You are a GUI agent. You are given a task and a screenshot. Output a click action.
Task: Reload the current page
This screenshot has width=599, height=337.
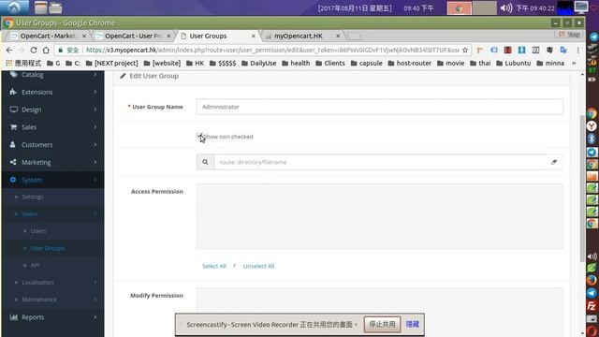[x=34, y=50]
